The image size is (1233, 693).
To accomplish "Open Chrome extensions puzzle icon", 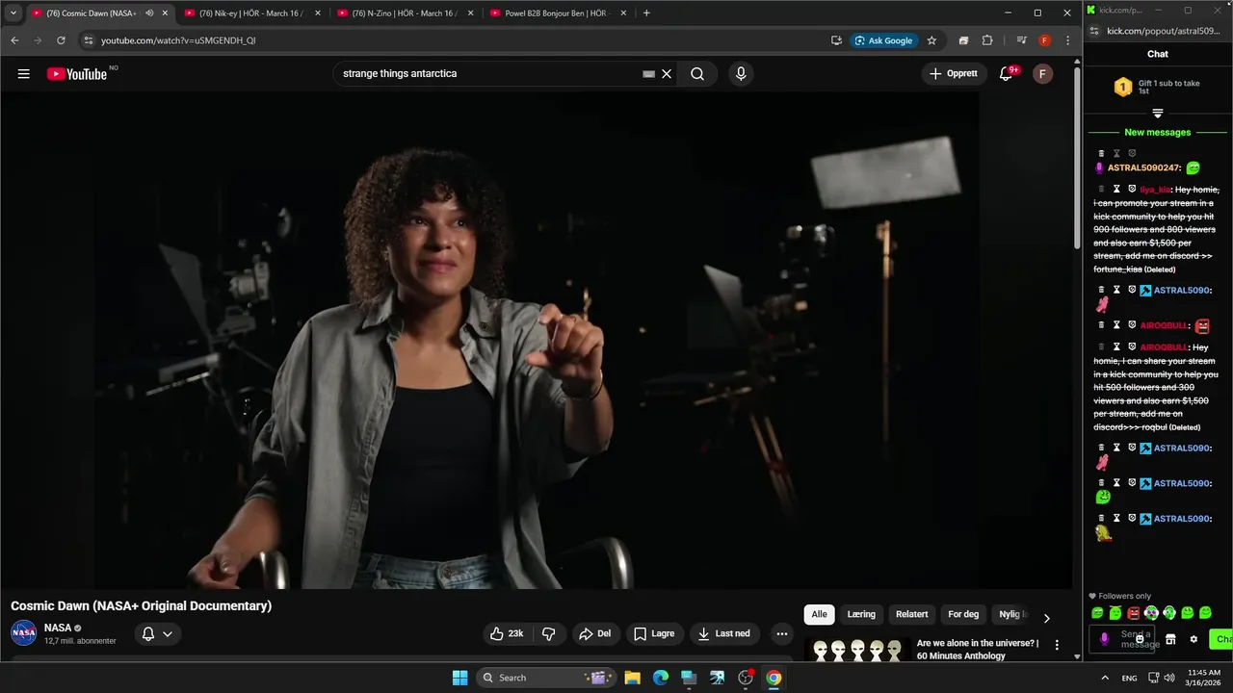I will click(x=987, y=40).
